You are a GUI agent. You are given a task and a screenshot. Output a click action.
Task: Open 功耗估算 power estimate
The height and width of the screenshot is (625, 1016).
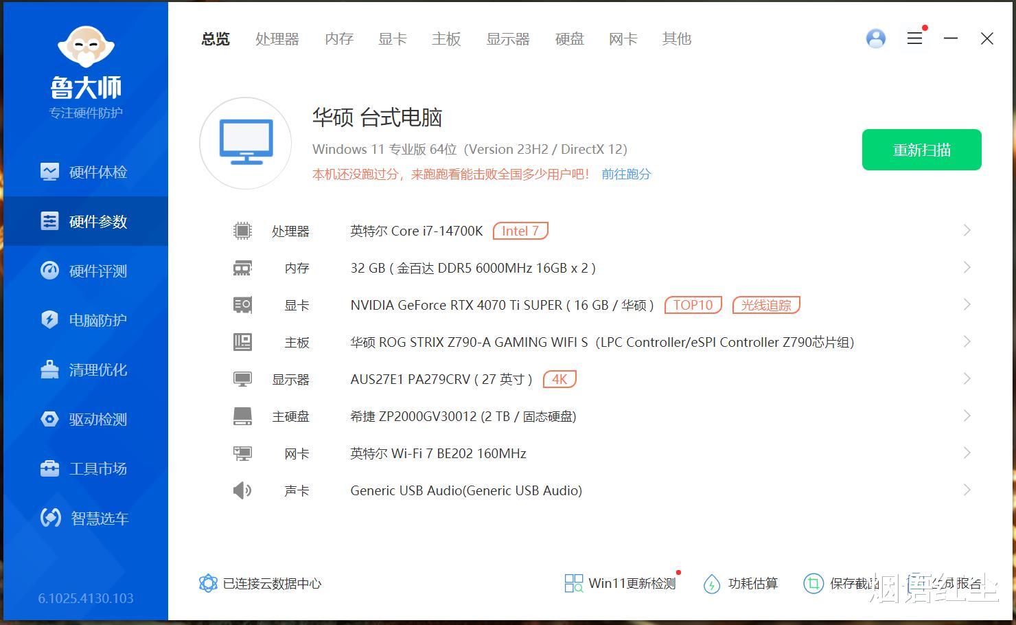coord(741,583)
